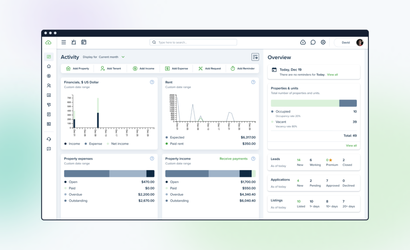
Task: Toggle Expected legend in Rent chart
Action: (175, 138)
